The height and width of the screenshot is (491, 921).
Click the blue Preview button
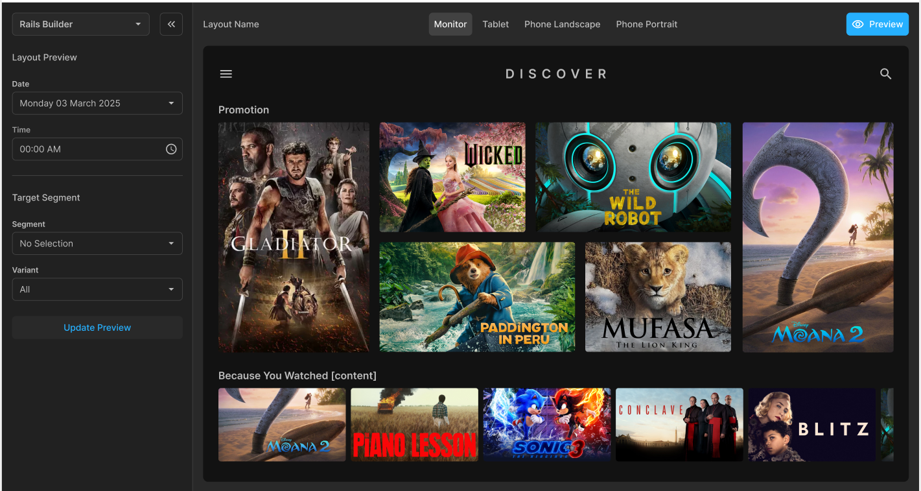click(x=878, y=24)
